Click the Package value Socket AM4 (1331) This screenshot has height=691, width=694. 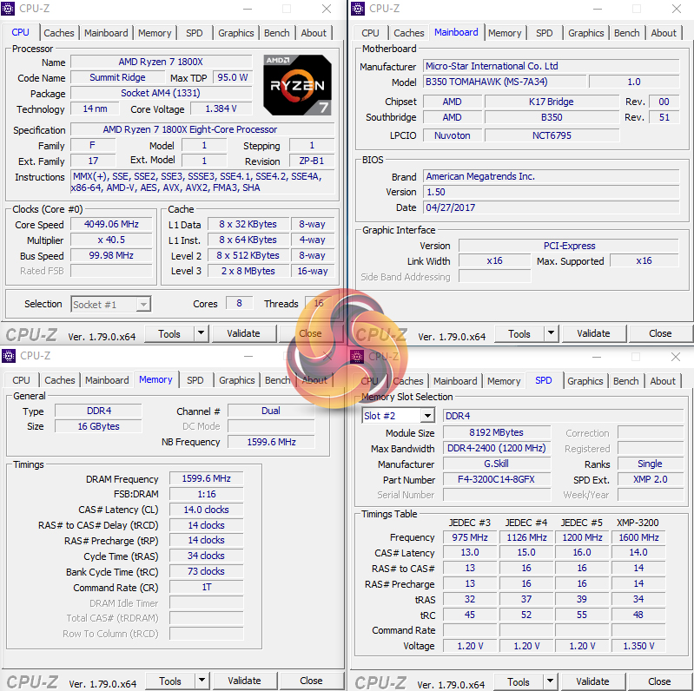coord(161,93)
